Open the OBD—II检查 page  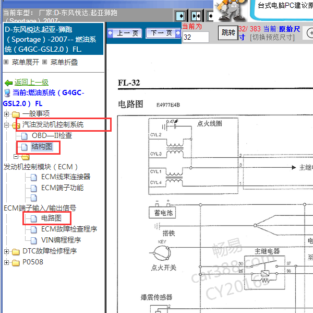click(x=52, y=136)
